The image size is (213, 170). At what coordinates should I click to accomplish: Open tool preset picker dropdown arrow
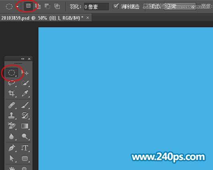(x=17, y=6)
